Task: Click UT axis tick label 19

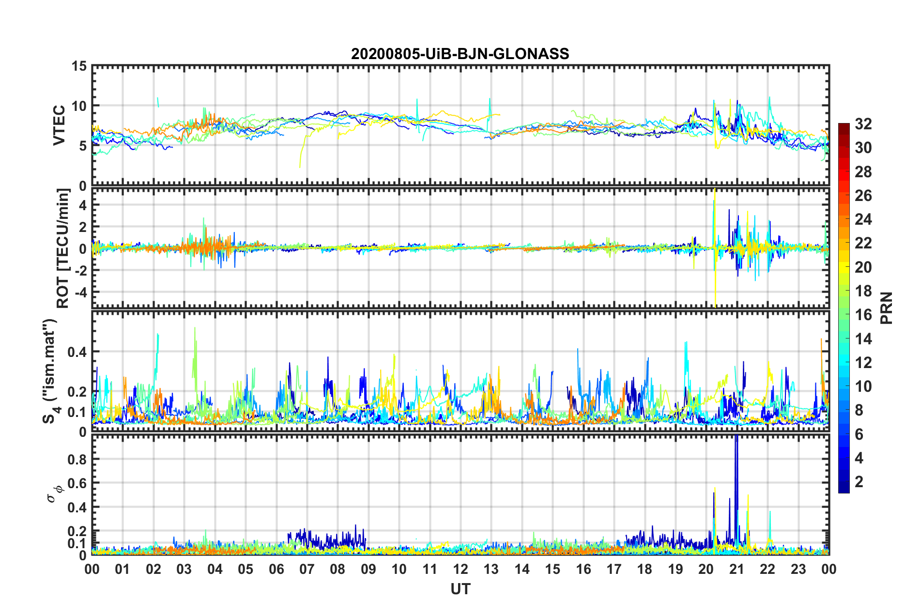Action: 675,570
